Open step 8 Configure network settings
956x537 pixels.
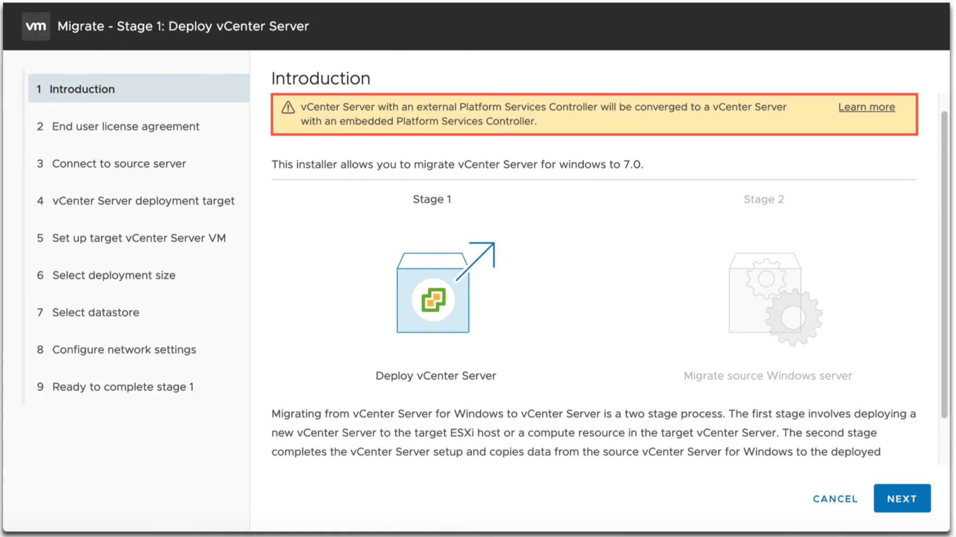tap(124, 349)
